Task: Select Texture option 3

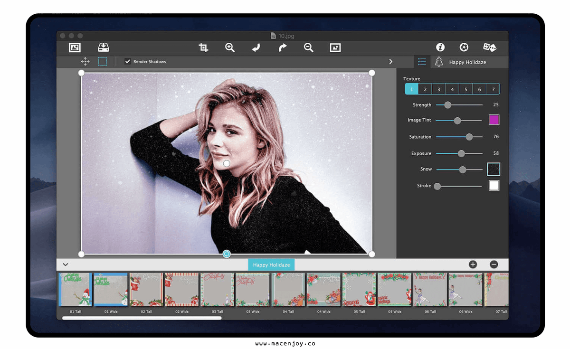Action: point(439,89)
